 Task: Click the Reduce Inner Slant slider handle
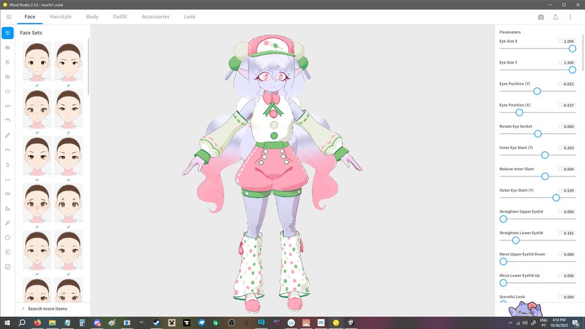(545, 176)
